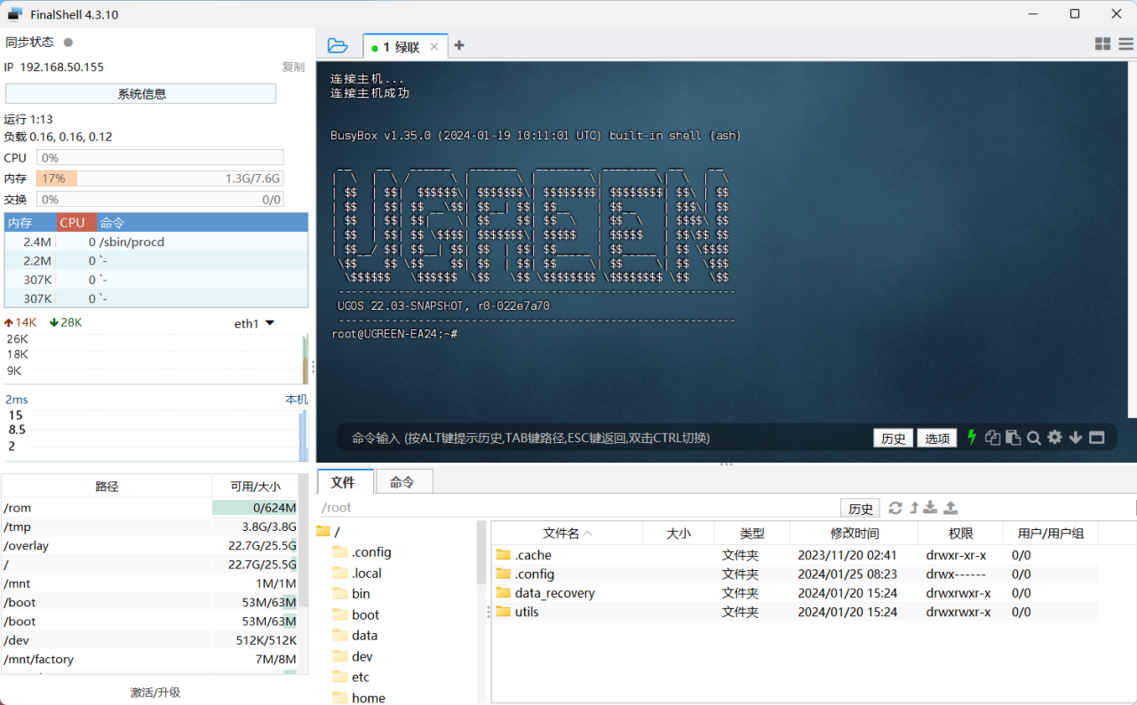The image size is (1137, 705).
Task: Click the fullscreen window icon in terminal toolbar
Action: point(1097,437)
